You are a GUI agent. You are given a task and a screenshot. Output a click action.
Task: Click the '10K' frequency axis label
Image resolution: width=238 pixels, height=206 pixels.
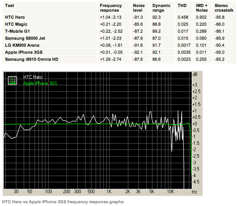(x=170, y=192)
